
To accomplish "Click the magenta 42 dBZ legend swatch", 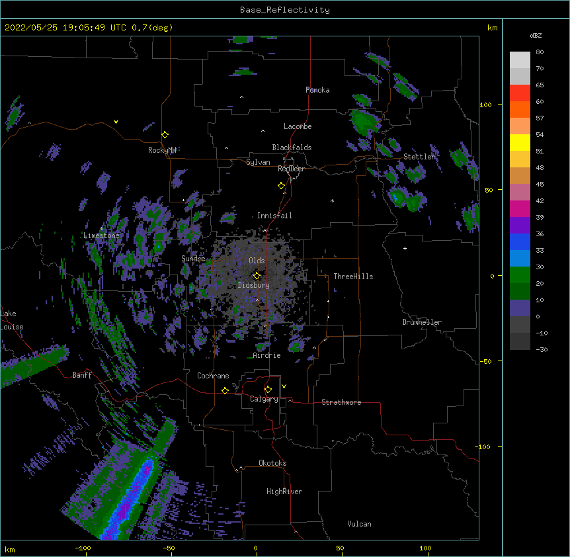I will [520, 208].
